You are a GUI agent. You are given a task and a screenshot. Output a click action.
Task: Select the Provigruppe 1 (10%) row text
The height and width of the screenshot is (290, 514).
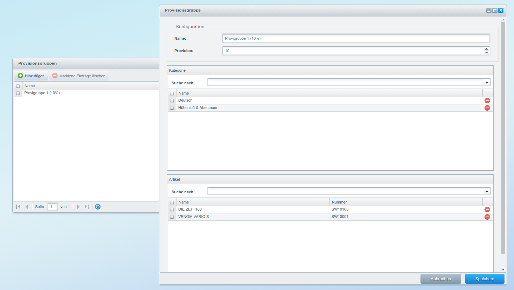pyautogui.click(x=42, y=93)
